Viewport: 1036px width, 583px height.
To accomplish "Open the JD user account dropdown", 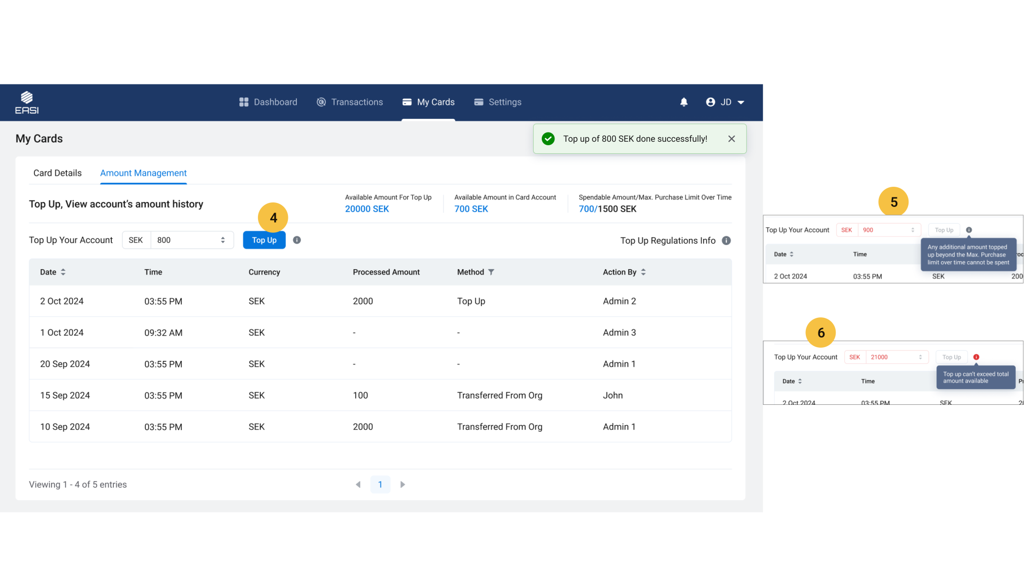I will pos(725,102).
